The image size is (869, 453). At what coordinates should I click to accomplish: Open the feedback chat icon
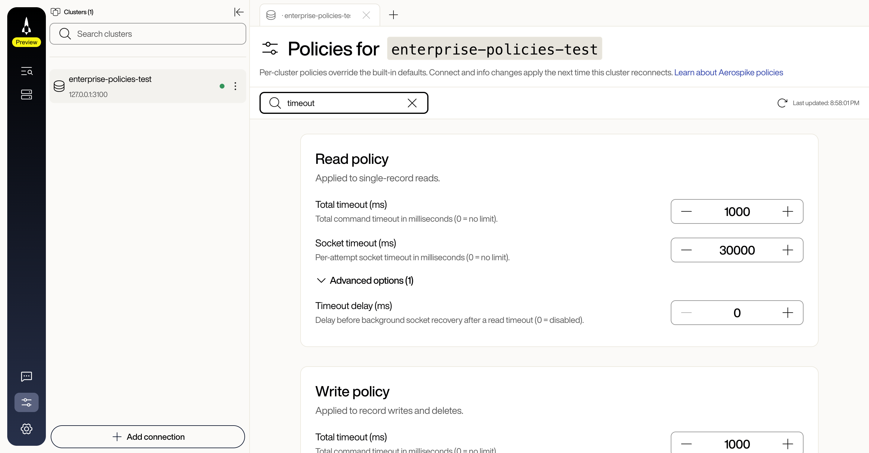click(26, 376)
